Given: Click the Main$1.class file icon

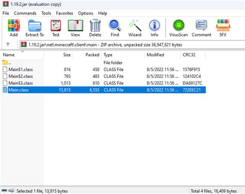Looking at the screenshot, I should [5, 69].
